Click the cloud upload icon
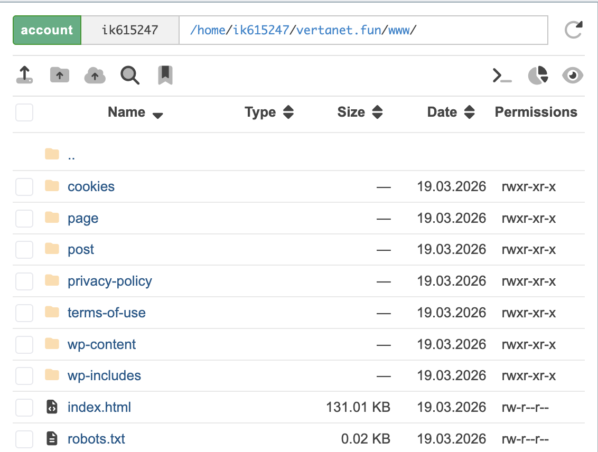The height and width of the screenshot is (452, 598). point(95,76)
